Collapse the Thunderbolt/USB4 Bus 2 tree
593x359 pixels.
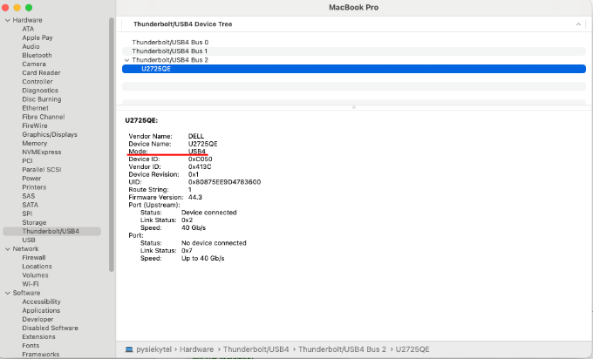(127, 59)
